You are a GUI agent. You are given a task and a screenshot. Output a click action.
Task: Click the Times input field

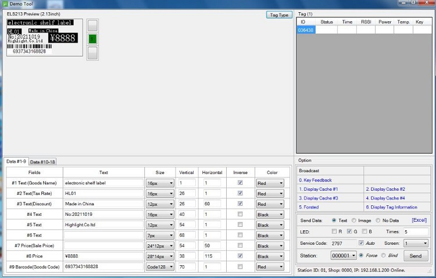coord(415,231)
